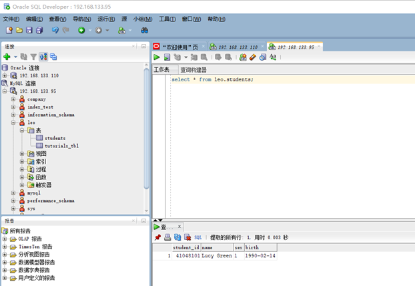Switch to the 欢迎使用页 tab

[x=180, y=47]
